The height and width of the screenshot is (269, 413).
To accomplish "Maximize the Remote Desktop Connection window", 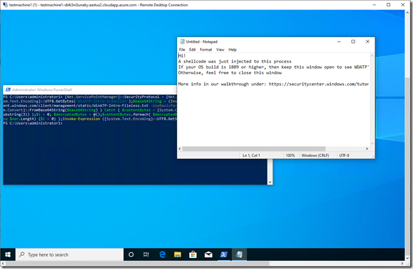I will pyautogui.click(x=388, y=4).
